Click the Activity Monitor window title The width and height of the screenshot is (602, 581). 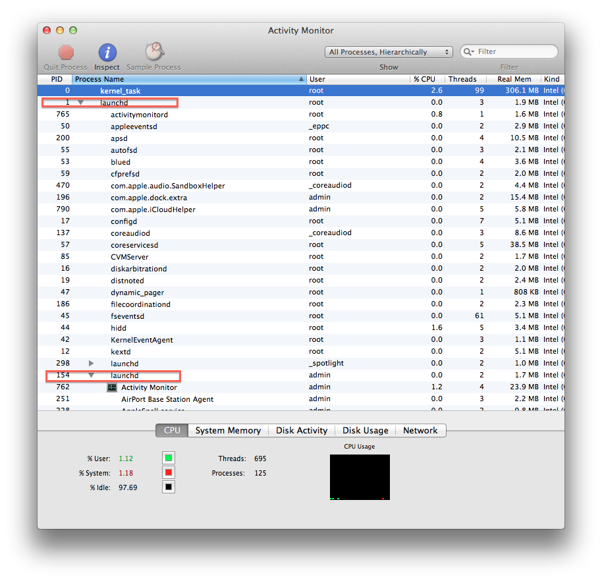tap(300, 31)
